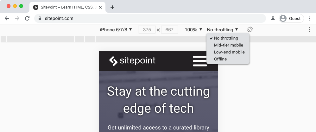
Task: Reload the page with the refresh icon
Action: (27, 19)
